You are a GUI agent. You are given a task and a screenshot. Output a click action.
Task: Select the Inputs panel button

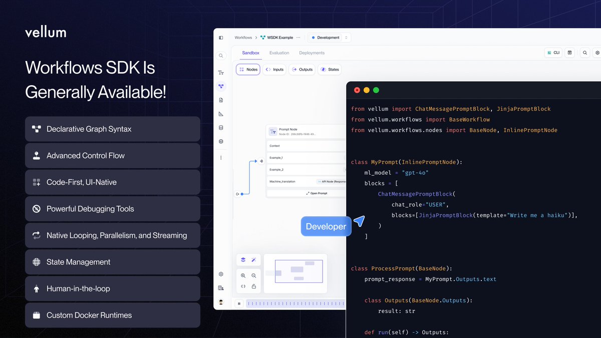274,70
